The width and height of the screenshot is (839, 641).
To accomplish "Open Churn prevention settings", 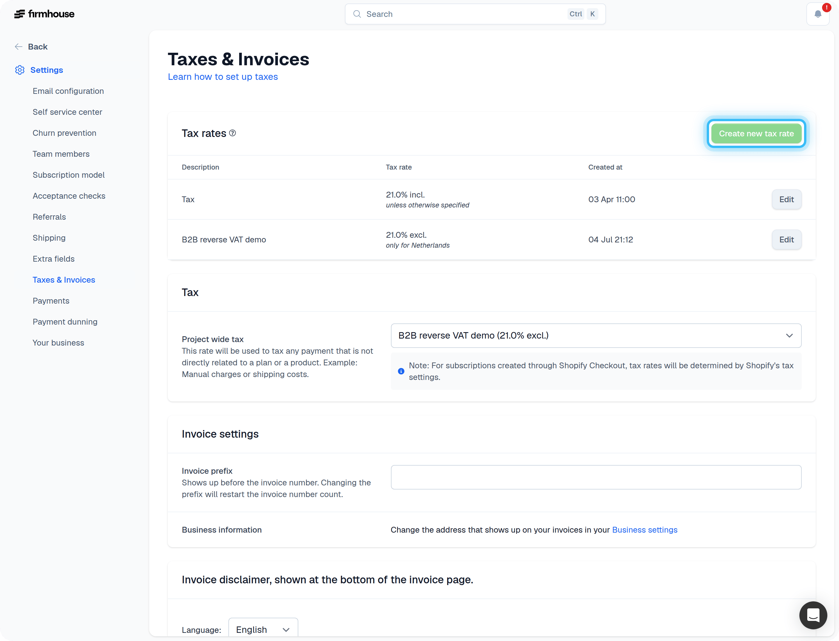I will 64,133.
